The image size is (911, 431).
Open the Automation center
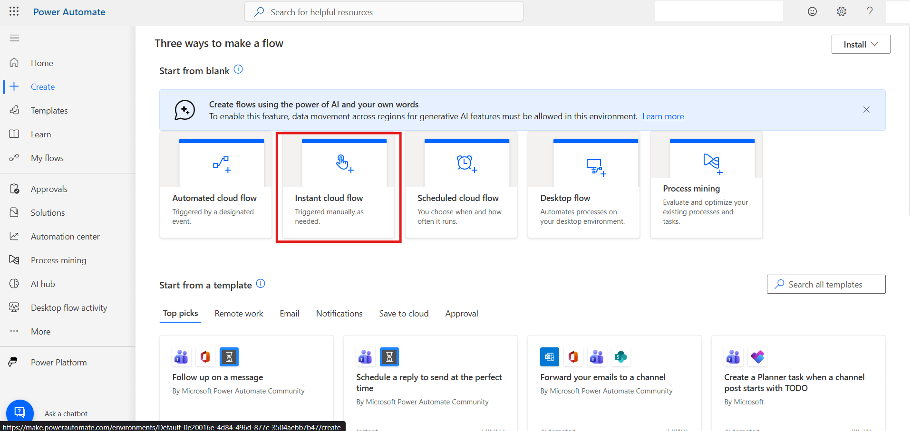65,236
